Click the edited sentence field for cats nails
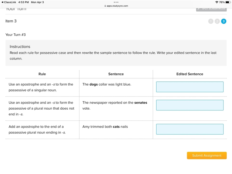This screenshot has height=174, width=232. 190,129
